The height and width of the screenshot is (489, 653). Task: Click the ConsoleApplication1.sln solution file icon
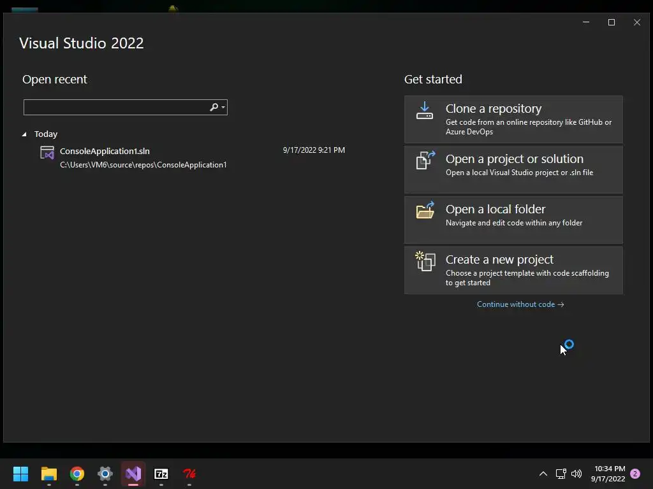47,153
